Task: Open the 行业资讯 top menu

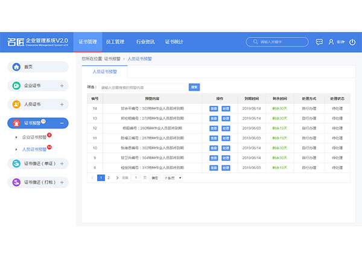Action: [x=145, y=42]
